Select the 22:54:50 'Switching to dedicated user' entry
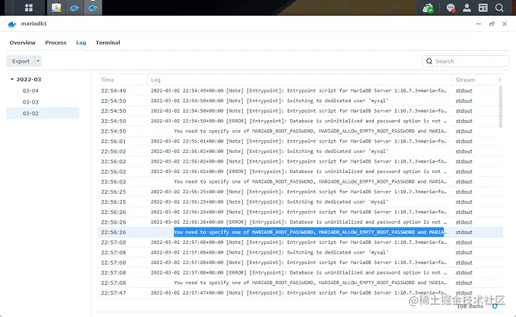The height and width of the screenshot is (317, 516). (x=300, y=101)
